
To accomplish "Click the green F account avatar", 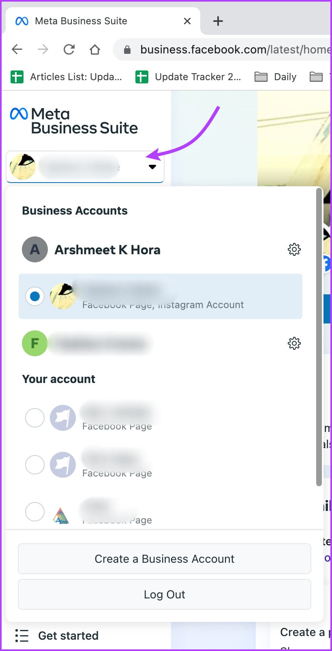I will pyautogui.click(x=35, y=343).
